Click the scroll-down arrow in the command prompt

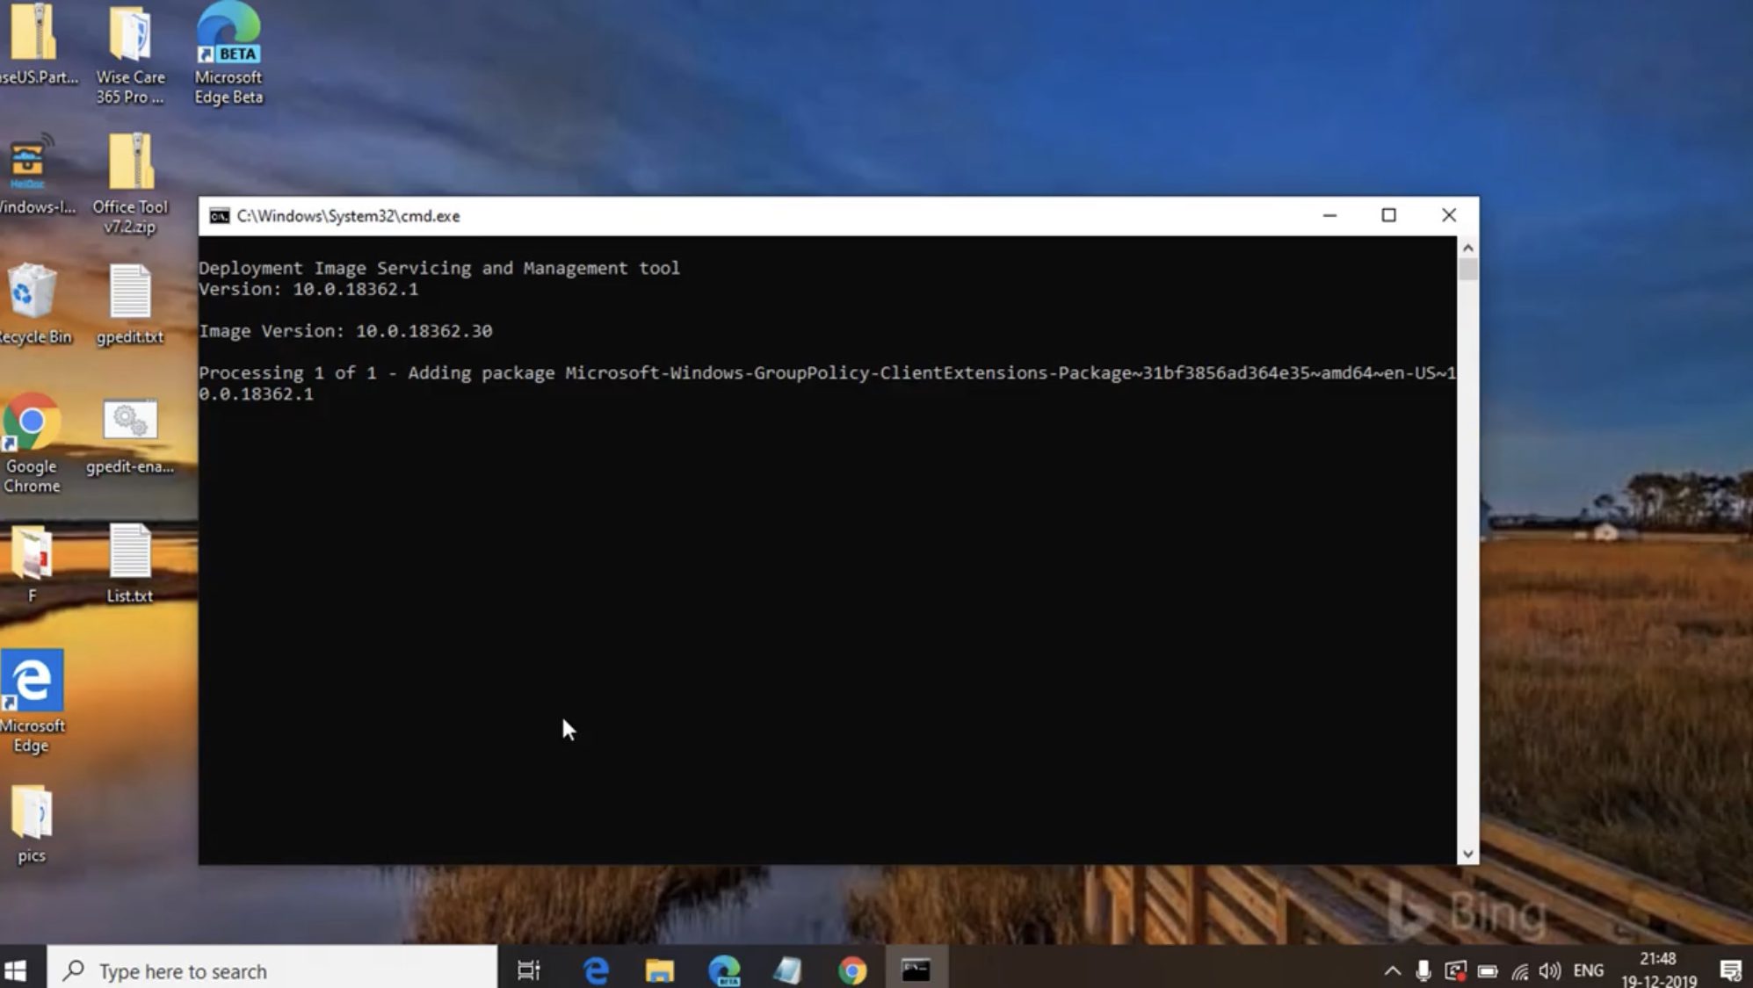coord(1467,853)
